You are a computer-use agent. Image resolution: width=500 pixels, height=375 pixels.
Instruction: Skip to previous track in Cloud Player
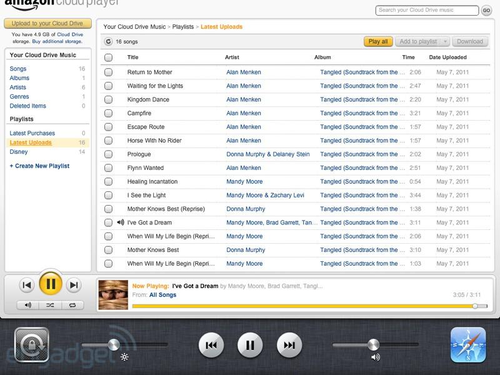[x=26, y=286]
